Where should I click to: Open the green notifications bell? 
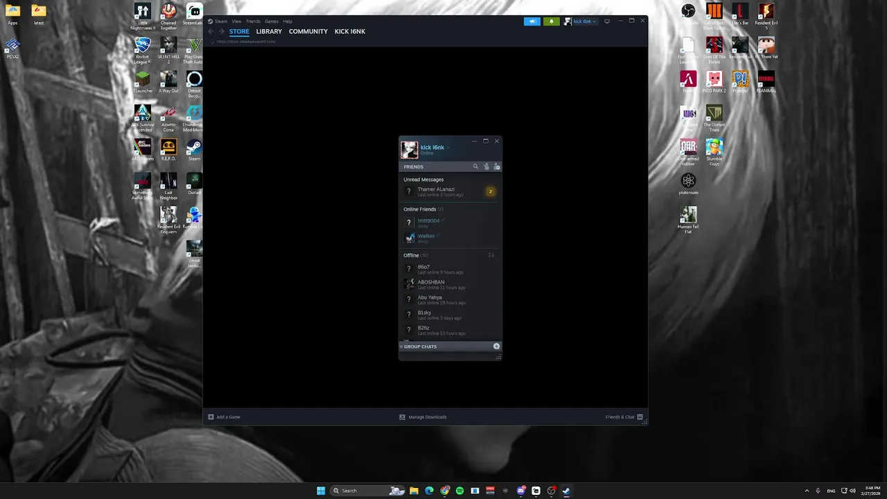(552, 21)
